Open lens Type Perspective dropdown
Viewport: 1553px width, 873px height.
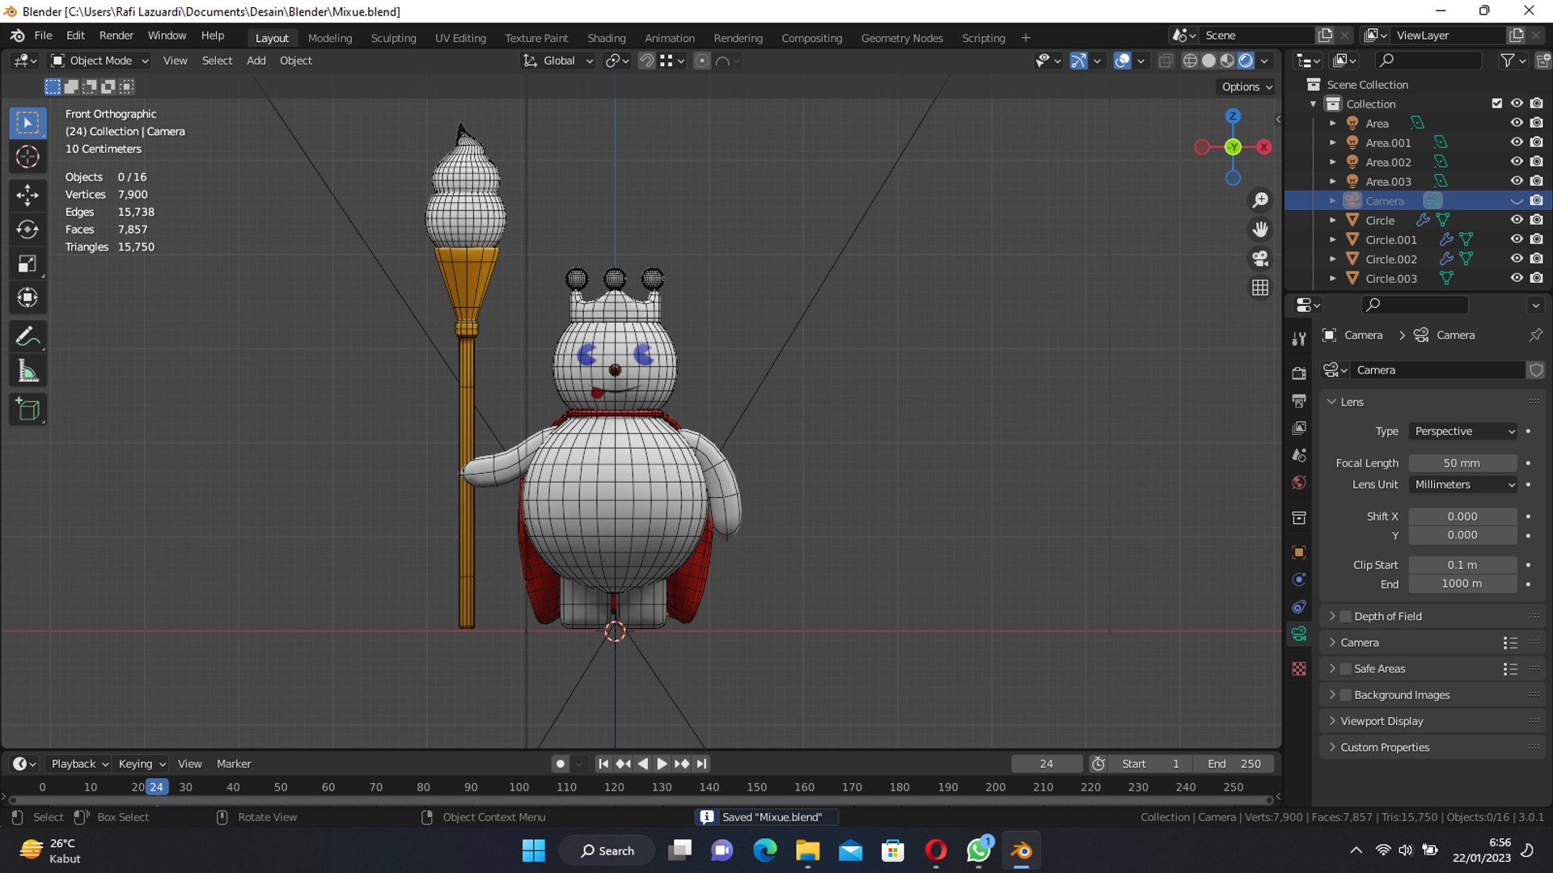click(1463, 432)
